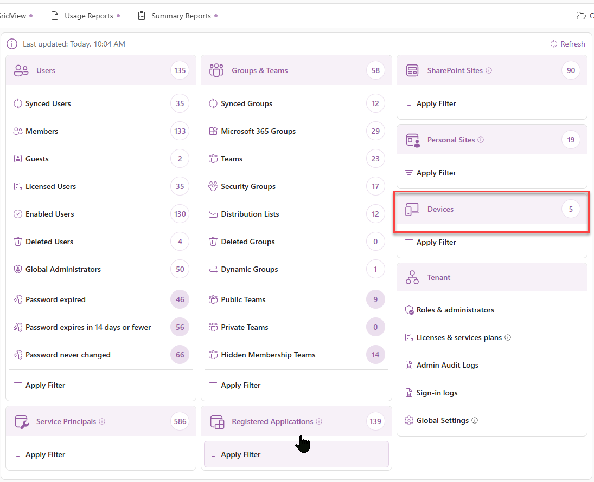Click the Password expired count badge 46
594x482 pixels.
coord(180,299)
